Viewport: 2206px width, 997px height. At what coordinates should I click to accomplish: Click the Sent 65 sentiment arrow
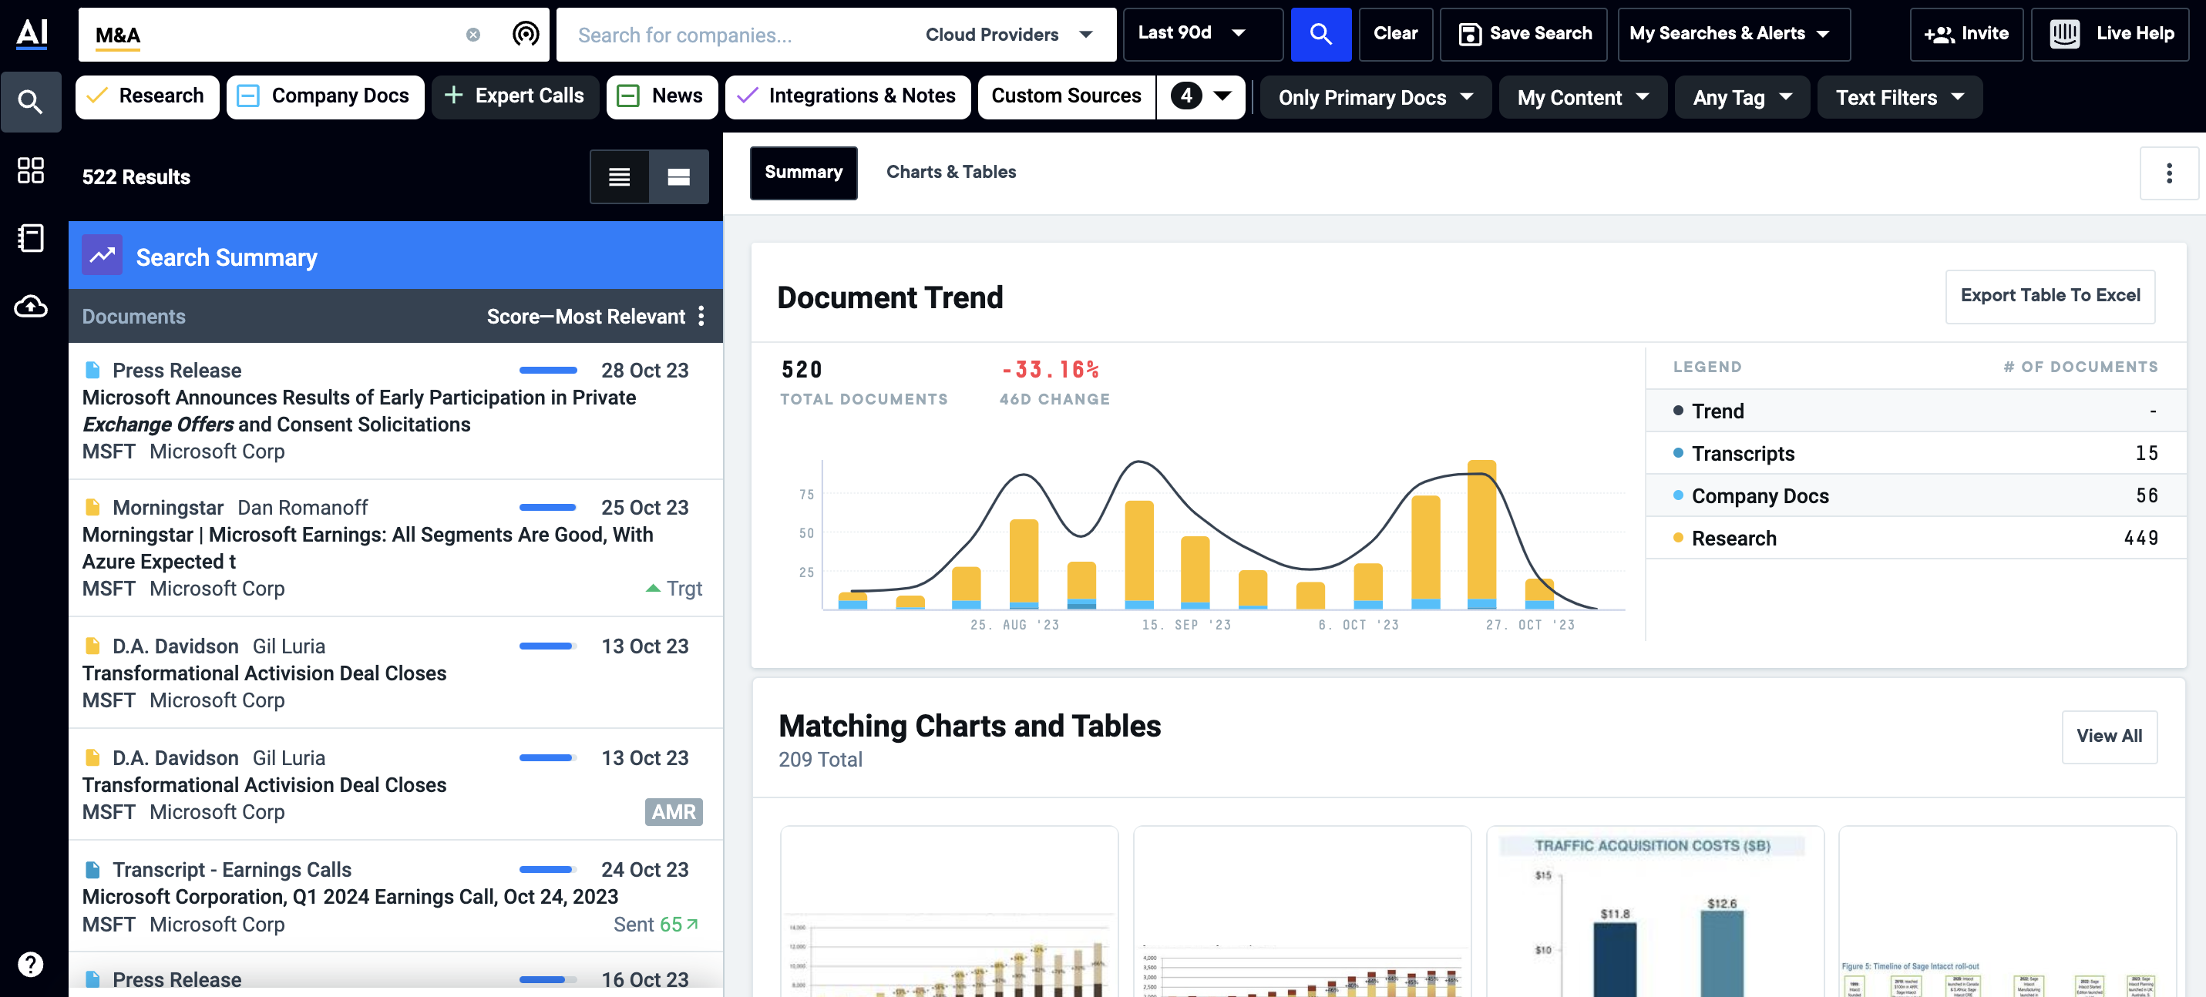pyautogui.click(x=693, y=925)
